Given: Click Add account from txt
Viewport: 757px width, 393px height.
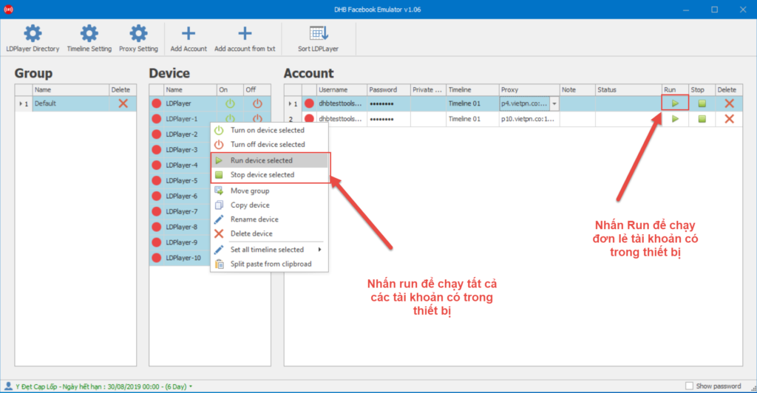Looking at the screenshot, I should 245,38.
